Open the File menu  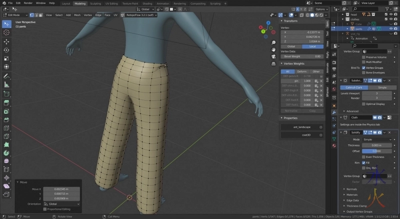pos(10,3)
